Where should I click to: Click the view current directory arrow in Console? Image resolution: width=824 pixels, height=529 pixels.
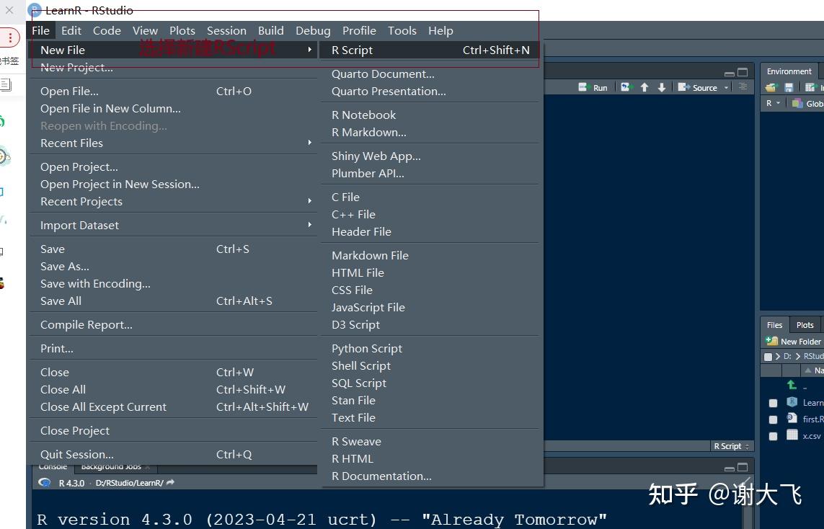pyautogui.click(x=170, y=482)
